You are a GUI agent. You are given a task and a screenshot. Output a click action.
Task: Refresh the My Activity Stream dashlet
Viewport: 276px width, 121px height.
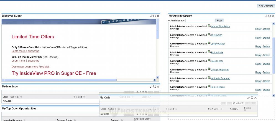click(x=269, y=16)
